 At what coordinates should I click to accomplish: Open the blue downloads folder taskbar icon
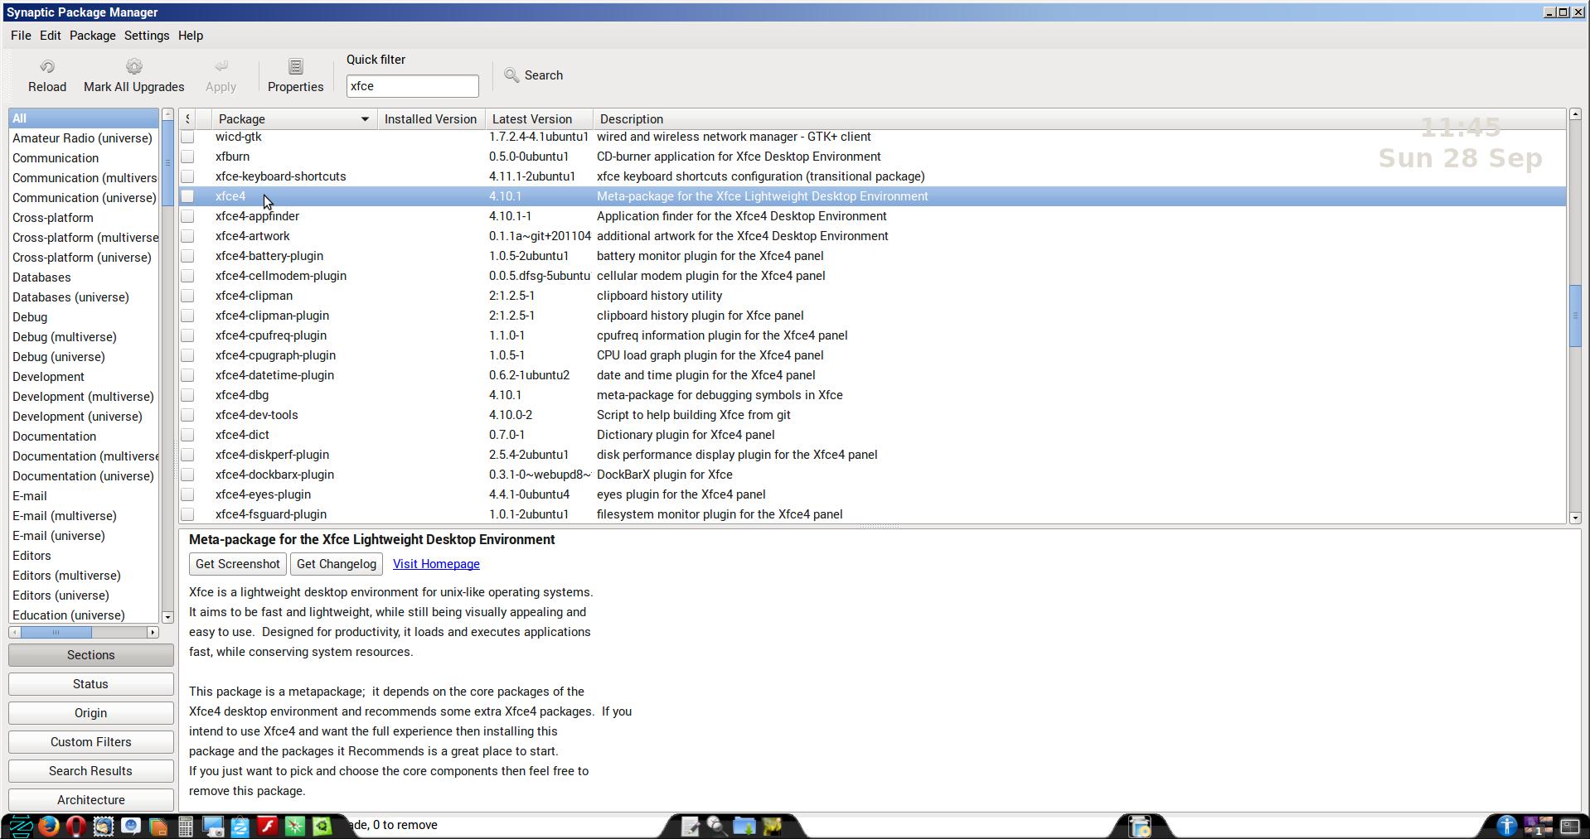(744, 826)
